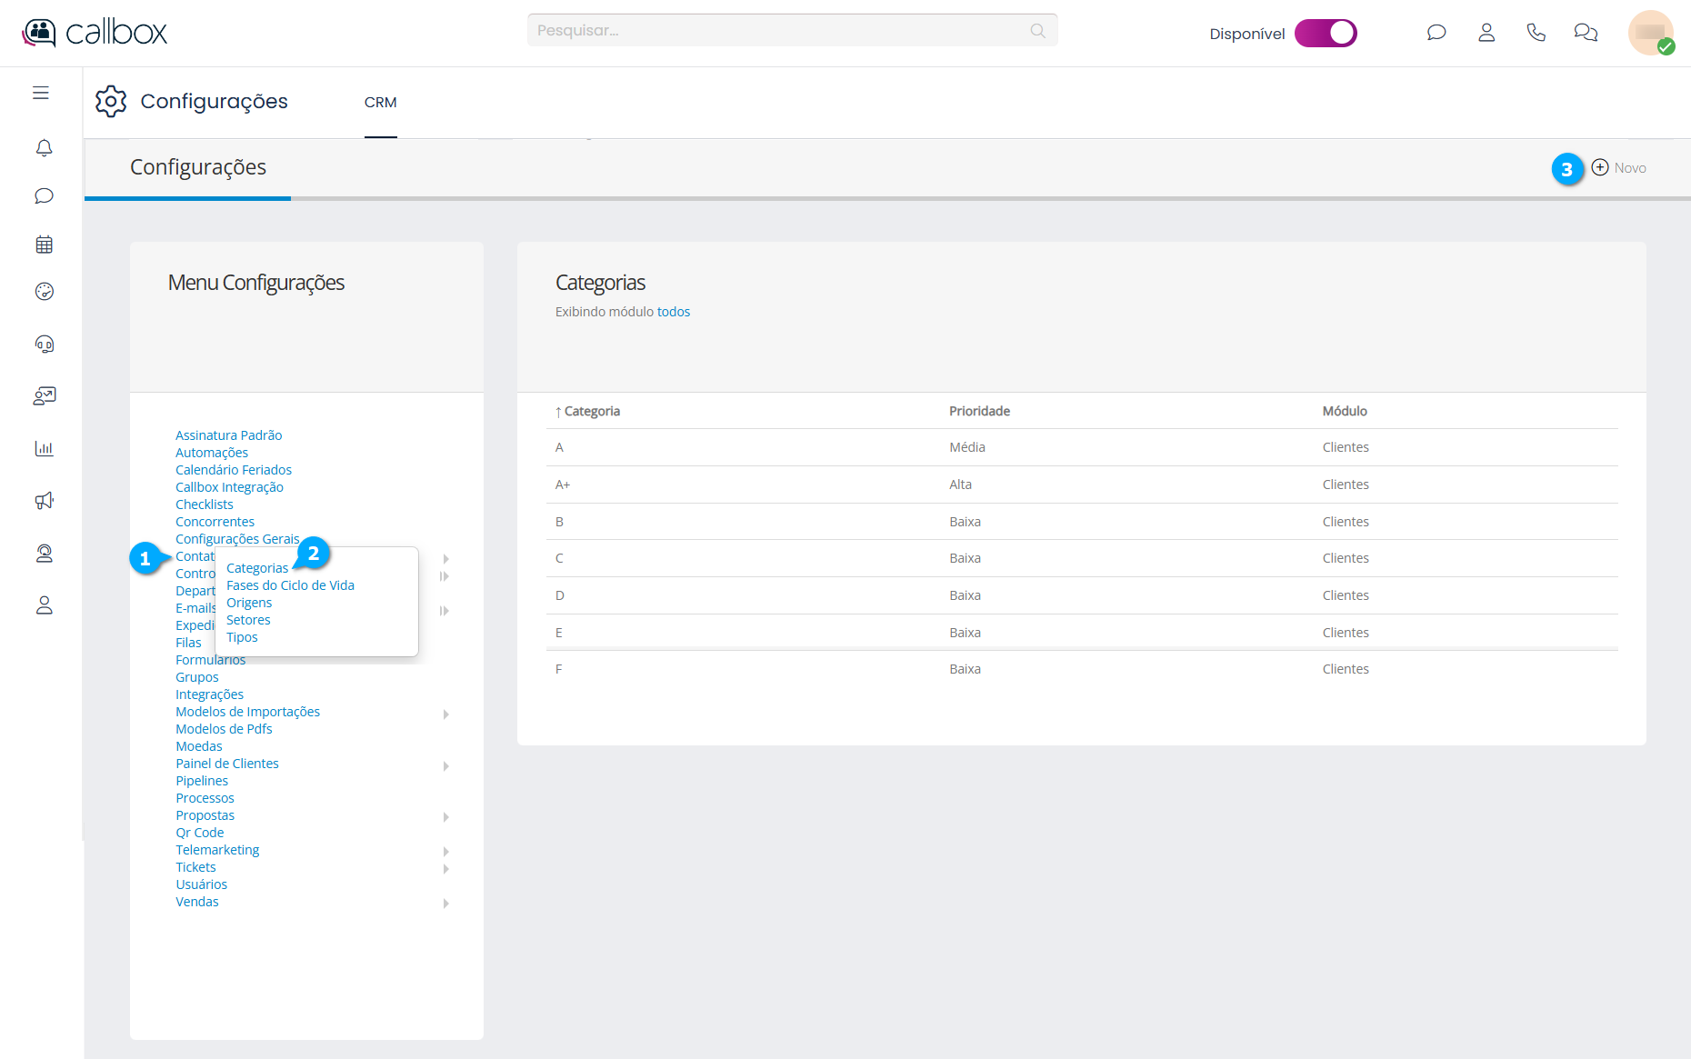Click the phone icon in top bar
Image resolution: width=1691 pixels, height=1059 pixels.
click(1536, 33)
